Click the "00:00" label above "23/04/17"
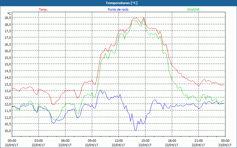This screenshot has height=148, width=237. tap(225, 141)
